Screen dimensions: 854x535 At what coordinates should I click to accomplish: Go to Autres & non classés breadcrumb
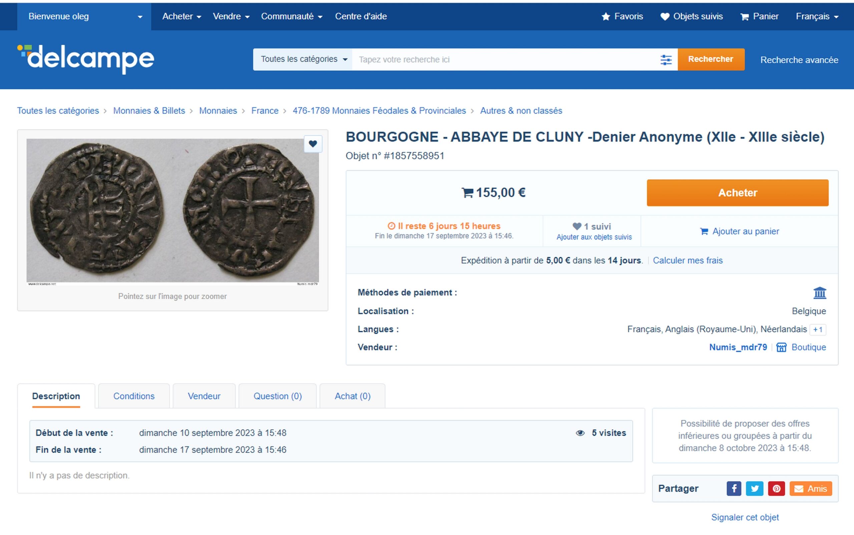click(521, 111)
